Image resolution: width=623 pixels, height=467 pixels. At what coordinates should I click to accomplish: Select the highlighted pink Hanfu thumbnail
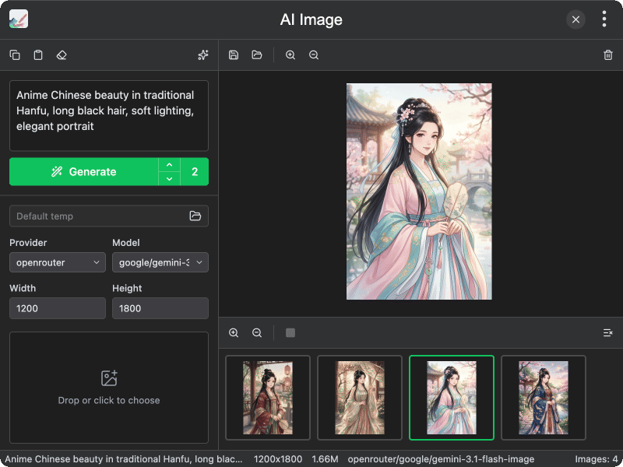tap(452, 398)
